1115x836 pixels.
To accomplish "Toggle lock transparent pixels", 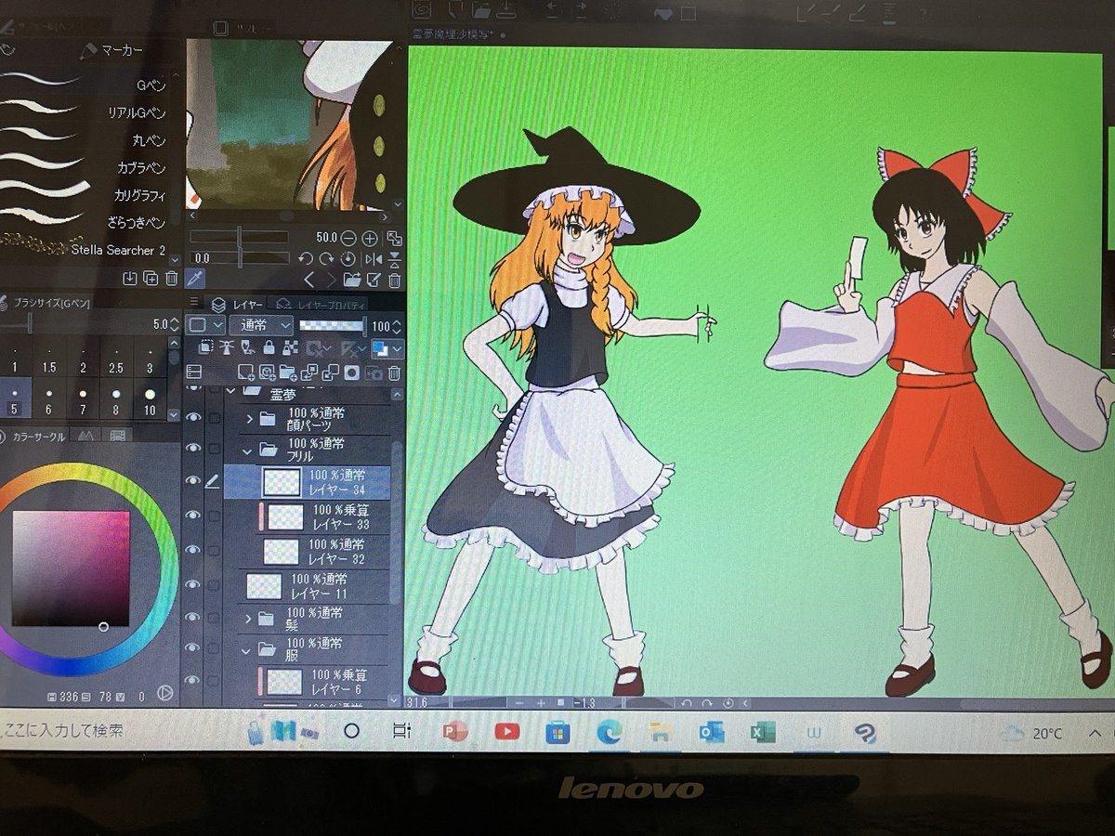I will pos(290,349).
